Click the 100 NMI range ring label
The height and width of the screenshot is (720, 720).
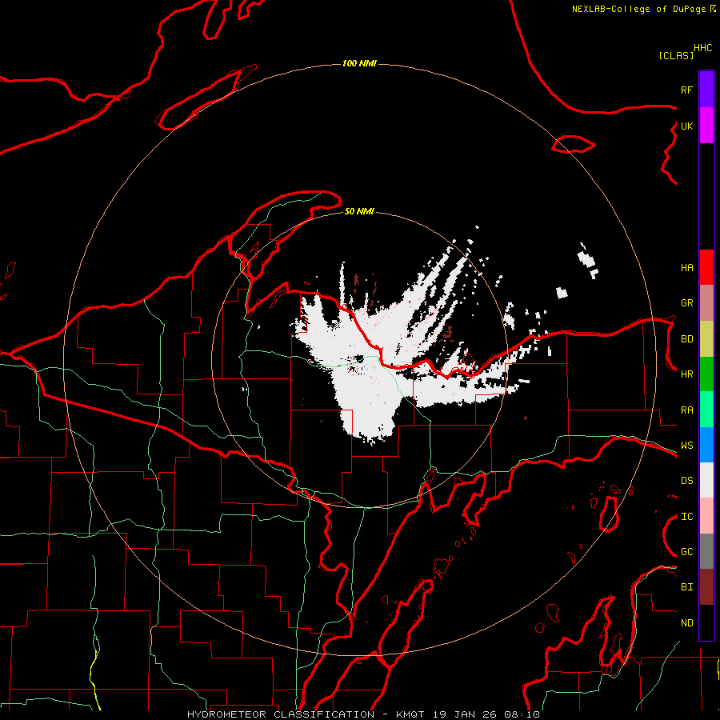click(359, 63)
